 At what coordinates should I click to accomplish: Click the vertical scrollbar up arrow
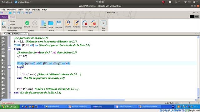point(198,37)
